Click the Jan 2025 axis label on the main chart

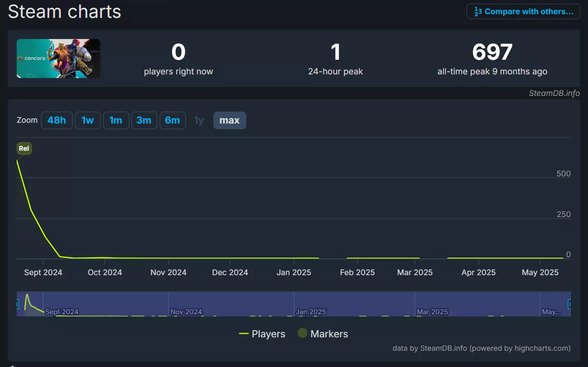[x=294, y=272]
